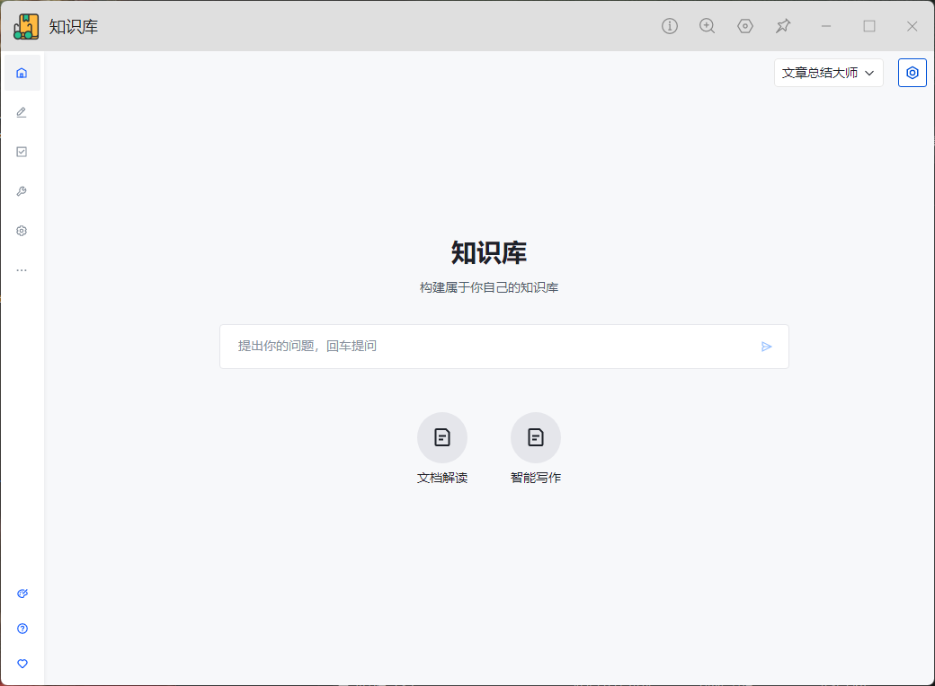Image resolution: width=935 pixels, height=686 pixels.
Task: Open the wrench tools icon in sidebar
Action: [x=22, y=191]
